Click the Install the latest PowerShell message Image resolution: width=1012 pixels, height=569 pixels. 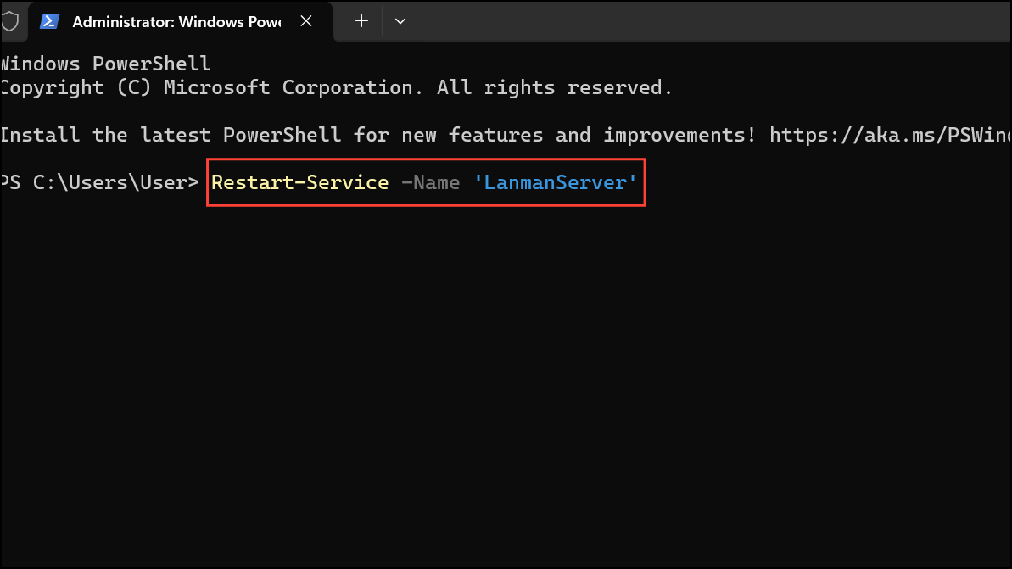171,135
